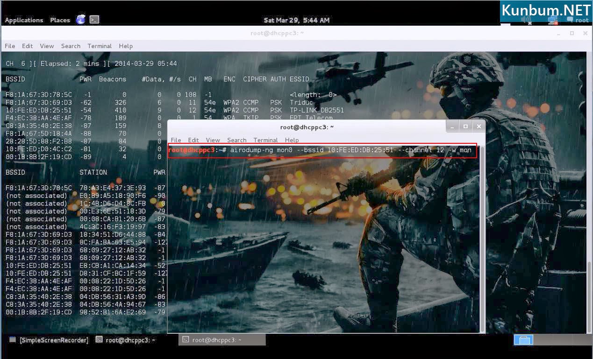Open File menu in the background terminal window
The width and height of the screenshot is (593, 359).
click(10, 46)
